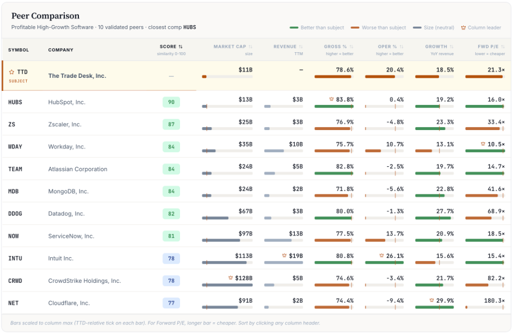Viewport: 515px width, 336px height.
Task: Click the sort arrows icon beside SCORE
Action: pos(181,47)
